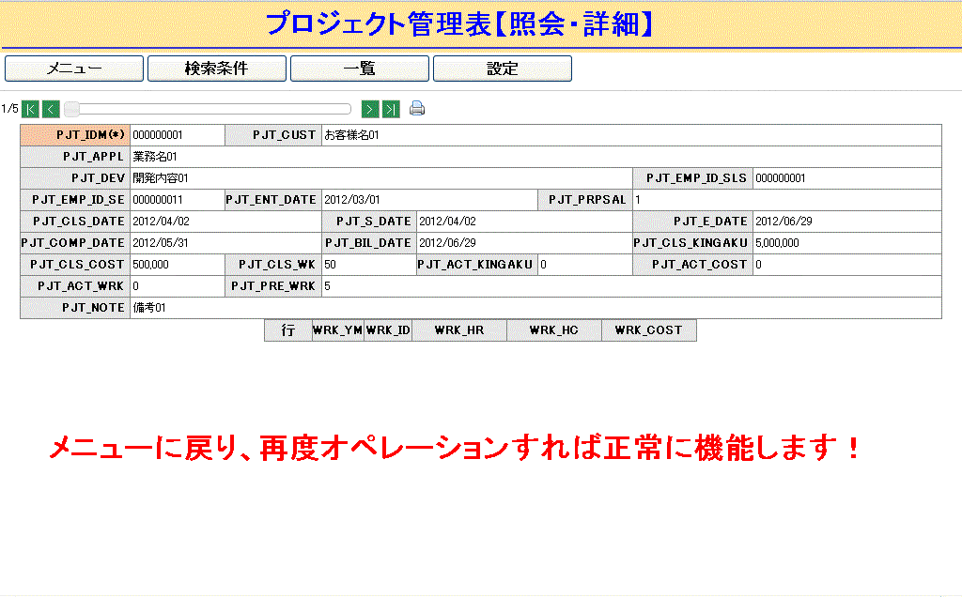The image size is (962, 597).
Task: Switch to the 一覧 list view
Action: pos(360,69)
